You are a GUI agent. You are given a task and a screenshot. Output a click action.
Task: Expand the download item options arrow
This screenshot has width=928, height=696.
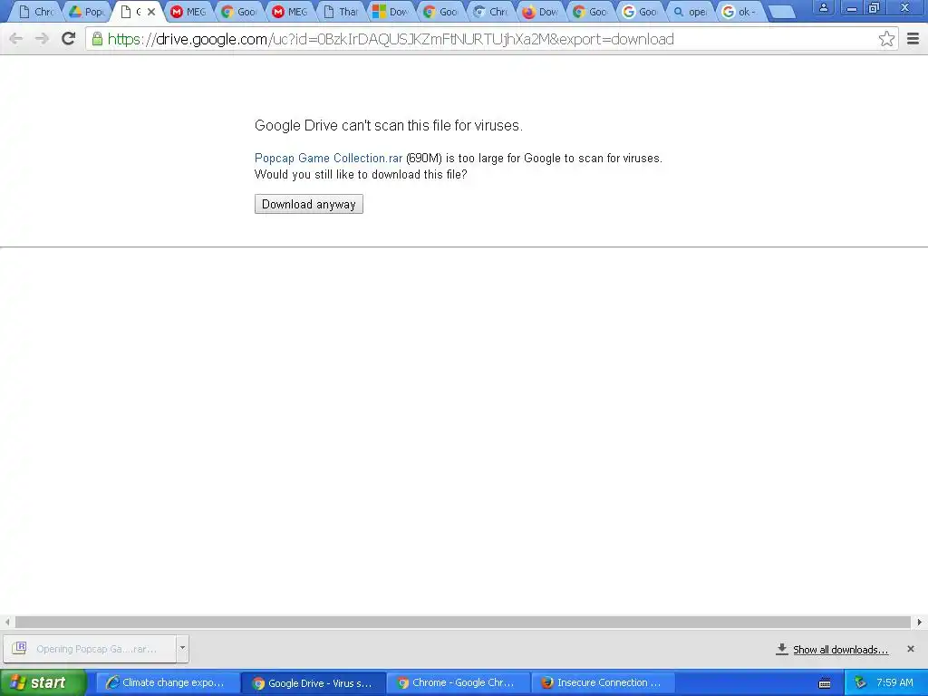tap(182, 648)
